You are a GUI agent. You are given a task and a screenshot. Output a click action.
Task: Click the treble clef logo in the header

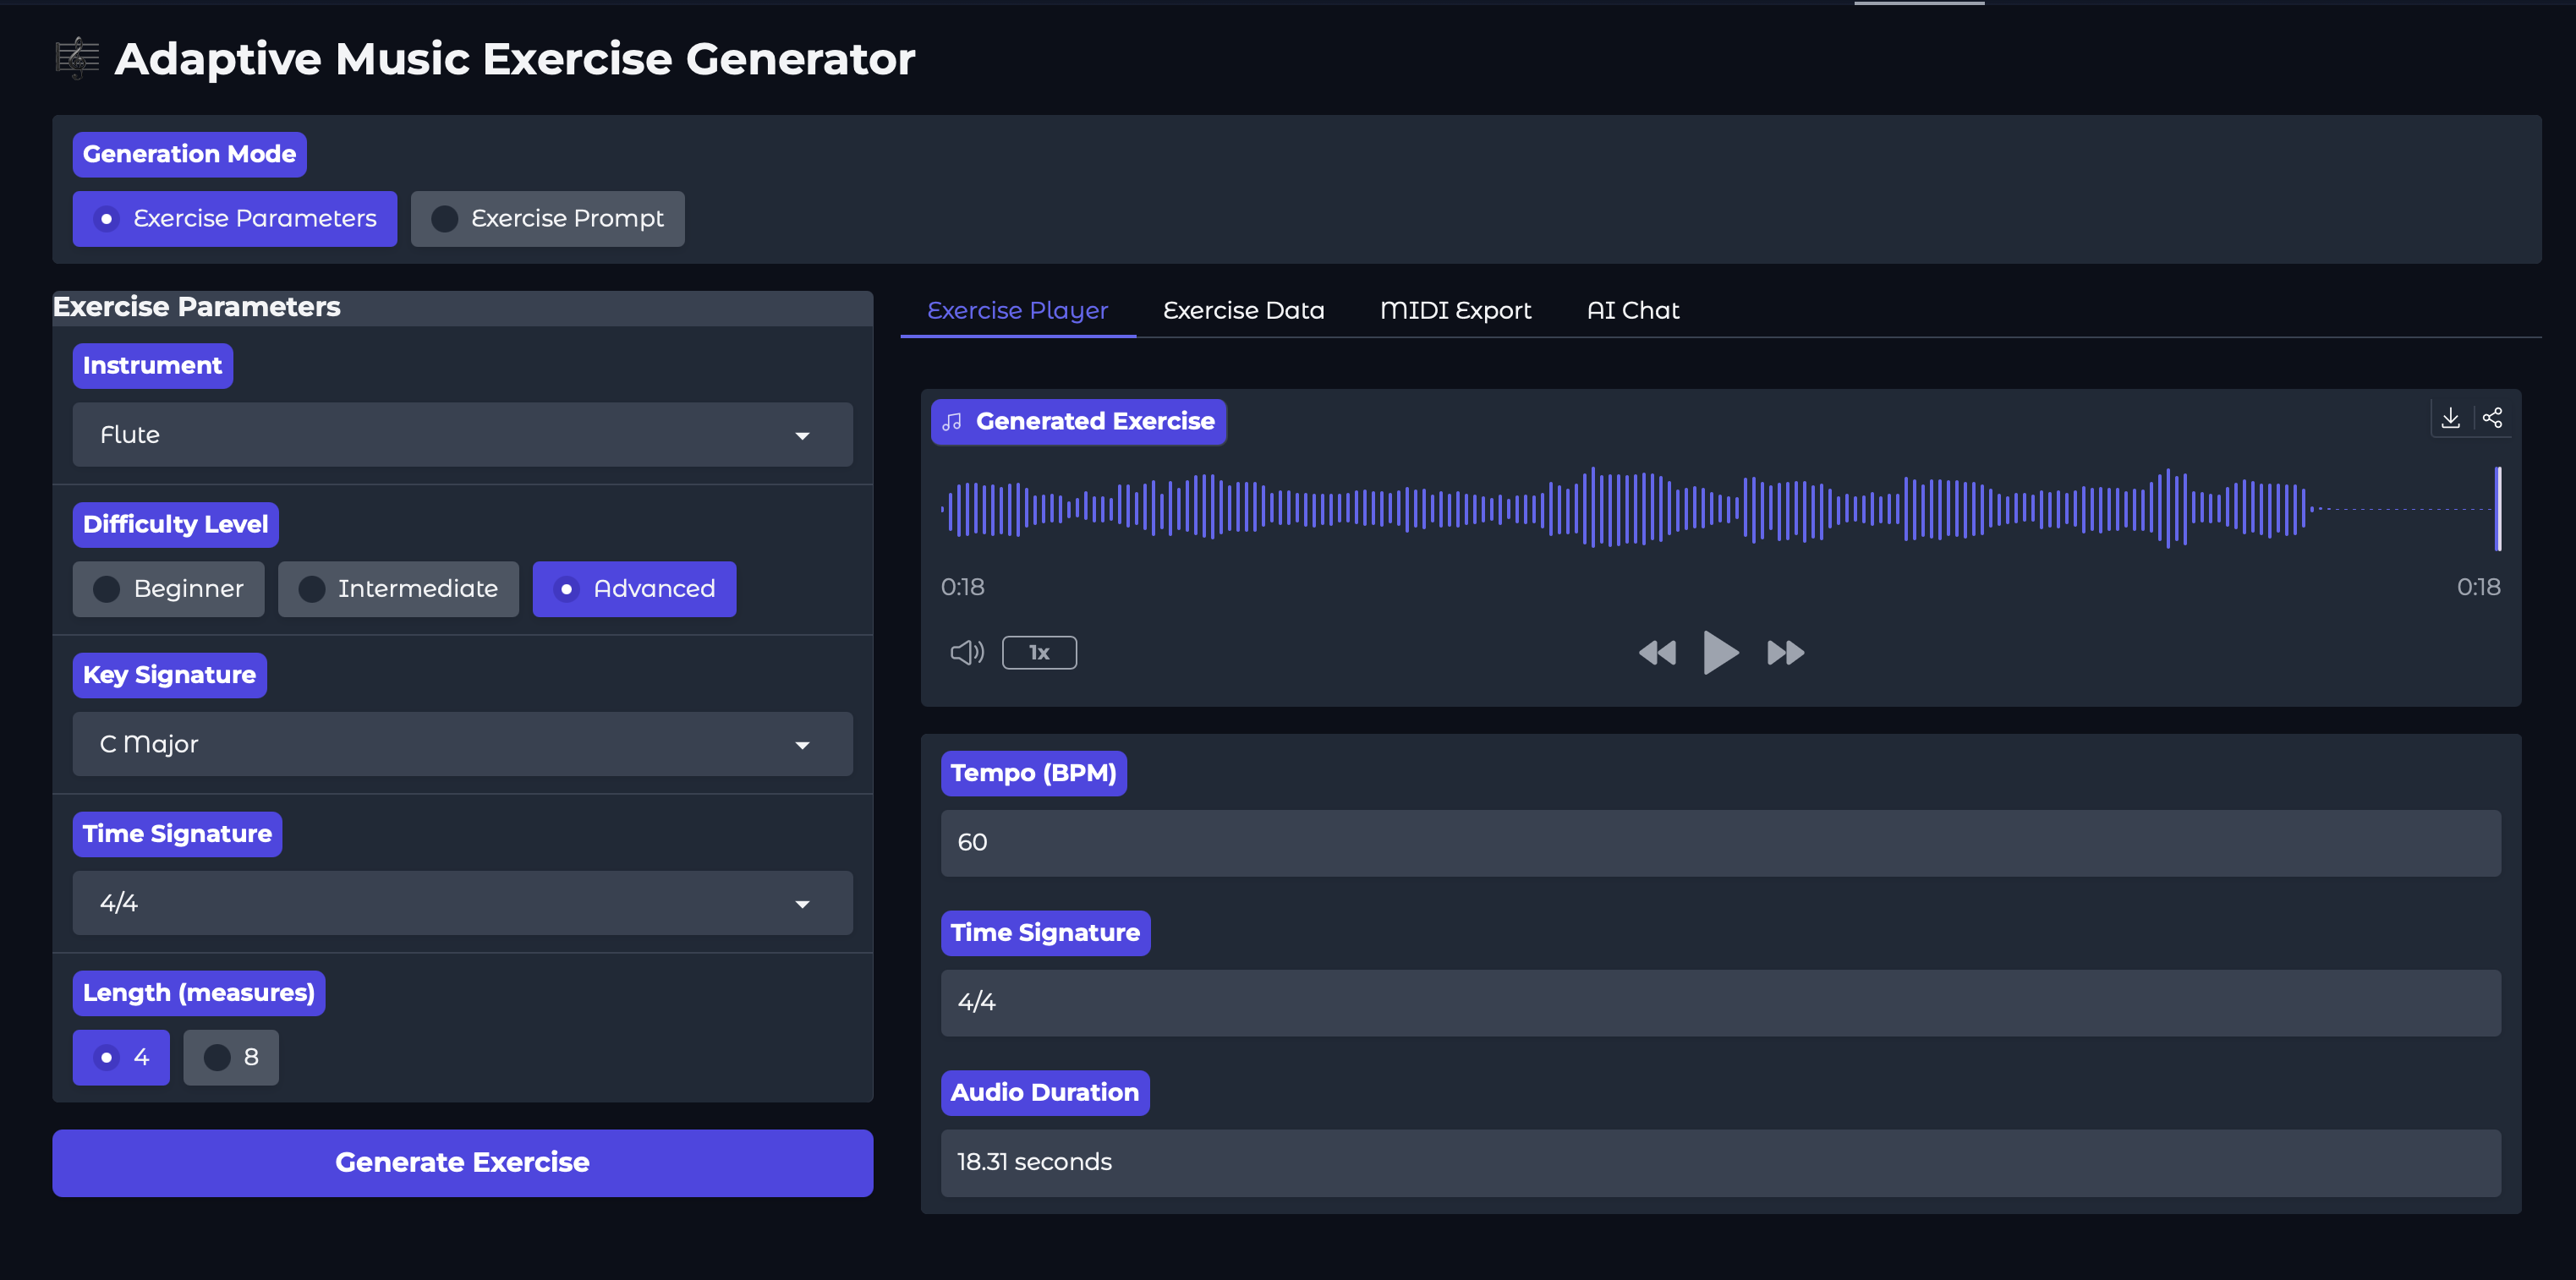(77, 57)
